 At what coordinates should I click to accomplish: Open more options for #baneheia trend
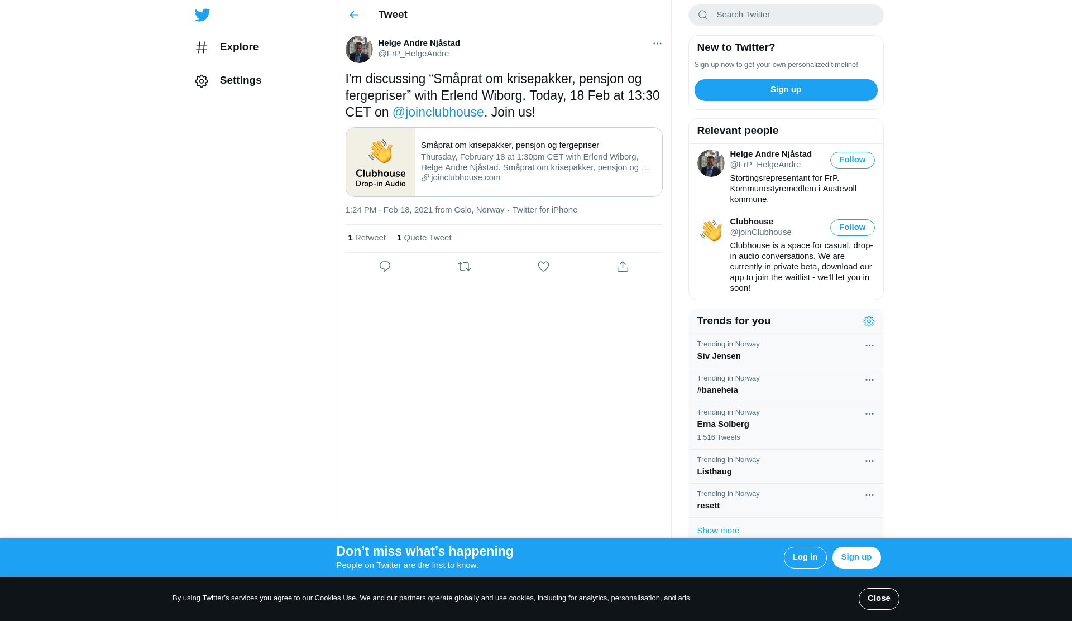coord(869,380)
